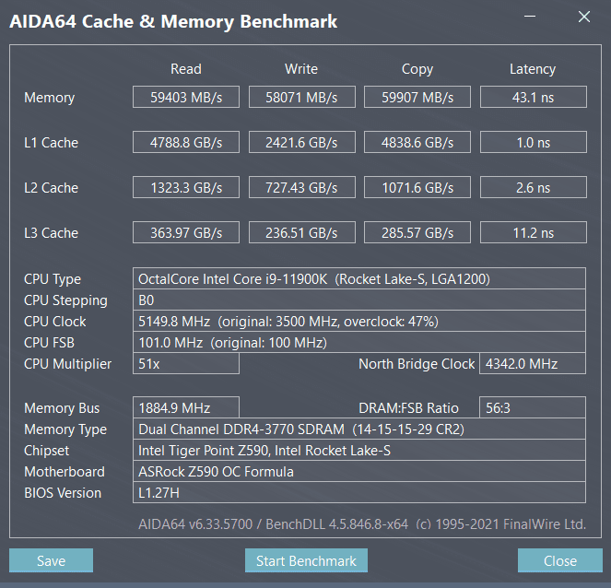Click the CPU Multiplier 51x box
The image size is (611, 588).
(186, 363)
